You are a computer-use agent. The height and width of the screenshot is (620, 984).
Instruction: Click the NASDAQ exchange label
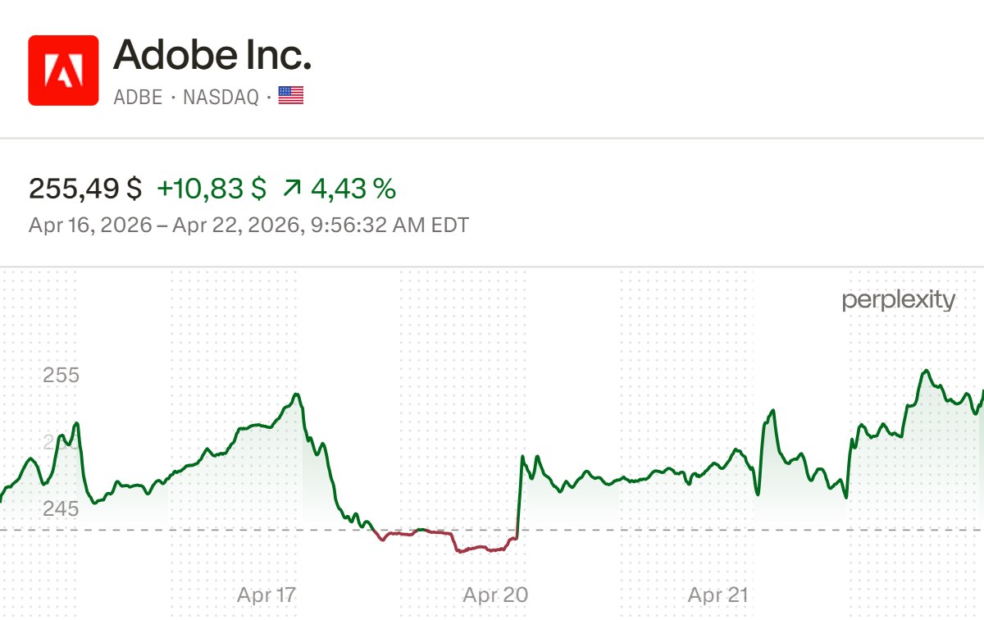221,97
